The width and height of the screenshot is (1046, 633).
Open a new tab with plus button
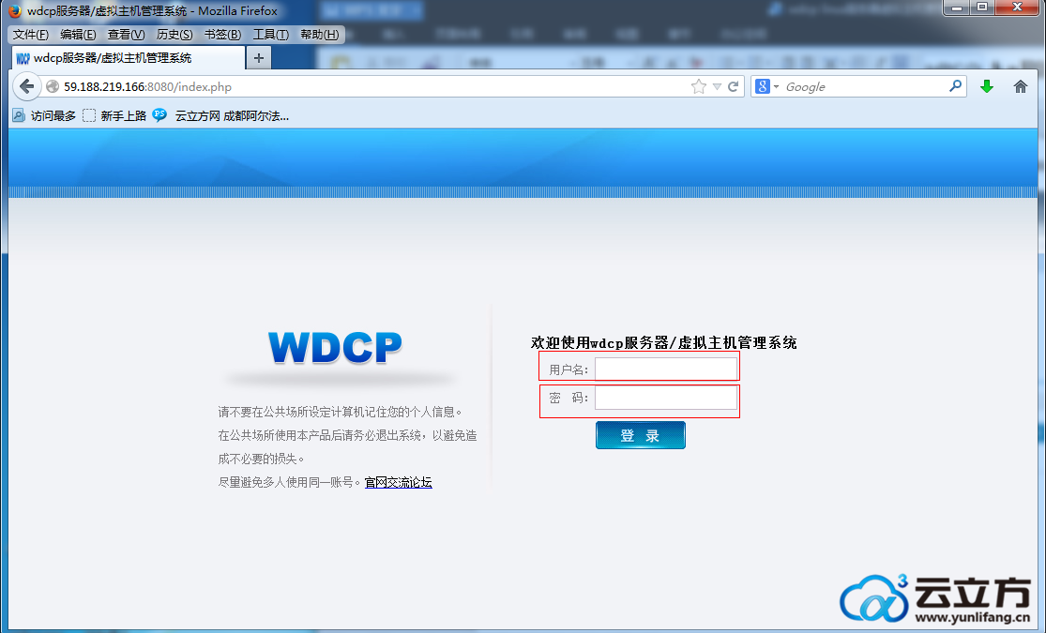pyautogui.click(x=259, y=58)
